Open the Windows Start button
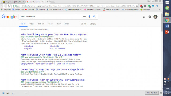The height and width of the screenshot is (96, 171). [167, 2]
